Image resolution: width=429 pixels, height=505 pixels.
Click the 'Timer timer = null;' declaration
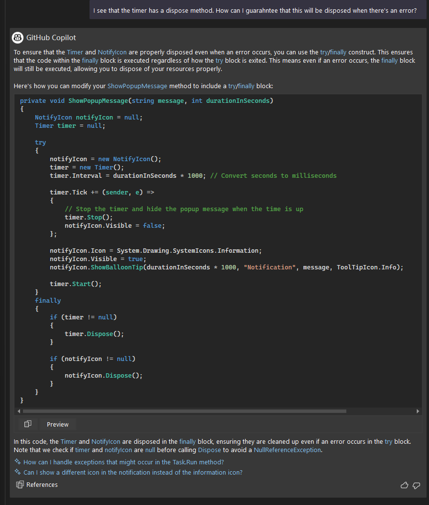(x=70, y=125)
